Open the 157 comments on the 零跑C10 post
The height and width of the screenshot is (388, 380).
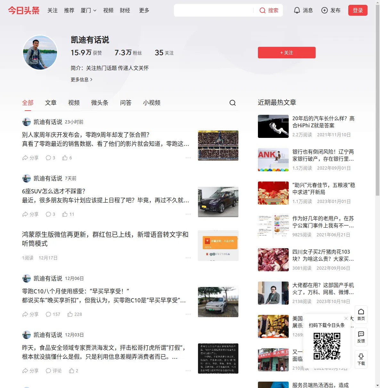[x=53, y=314]
